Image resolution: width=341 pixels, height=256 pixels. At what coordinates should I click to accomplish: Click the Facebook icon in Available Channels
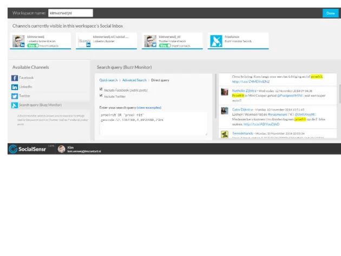tap(15, 78)
